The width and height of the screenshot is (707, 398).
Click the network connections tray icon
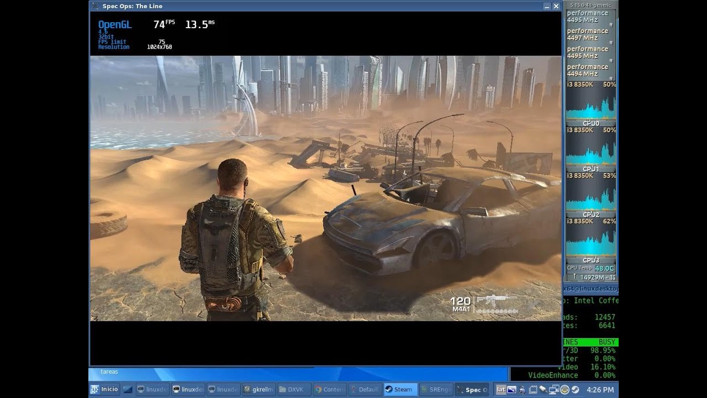tap(554, 389)
